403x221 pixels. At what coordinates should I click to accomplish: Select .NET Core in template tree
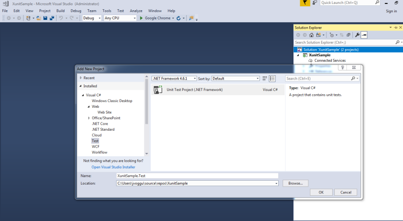click(x=100, y=124)
